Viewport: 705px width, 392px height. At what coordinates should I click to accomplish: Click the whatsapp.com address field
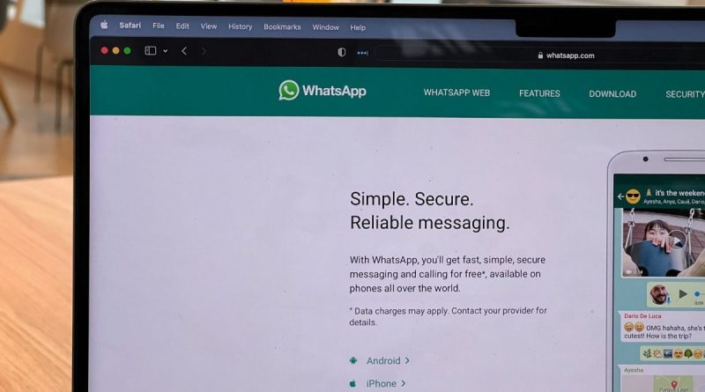click(x=539, y=55)
